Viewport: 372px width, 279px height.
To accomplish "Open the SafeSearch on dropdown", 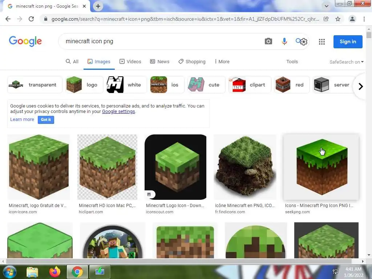I will pos(346,62).
